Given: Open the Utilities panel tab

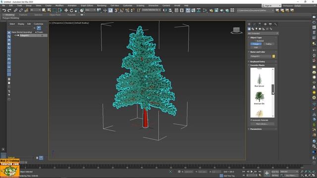Looking at the screenshot, I should [275, 24].
